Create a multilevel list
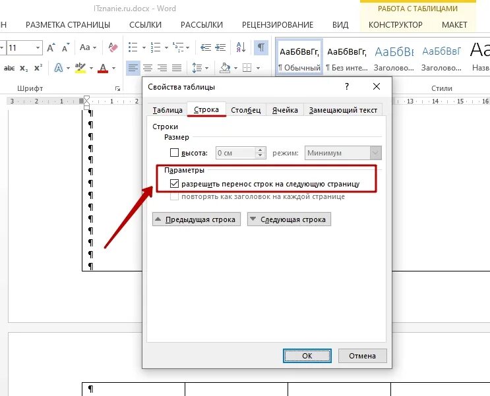 point(178,47)
